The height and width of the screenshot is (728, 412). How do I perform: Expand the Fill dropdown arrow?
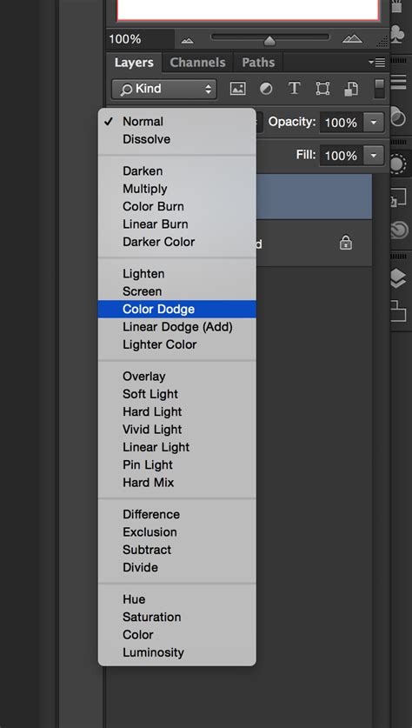pyautogui.click(x=374, y=155)
